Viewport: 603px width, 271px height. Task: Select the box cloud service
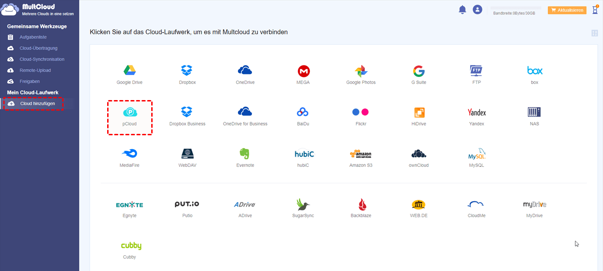click(534, 71)
